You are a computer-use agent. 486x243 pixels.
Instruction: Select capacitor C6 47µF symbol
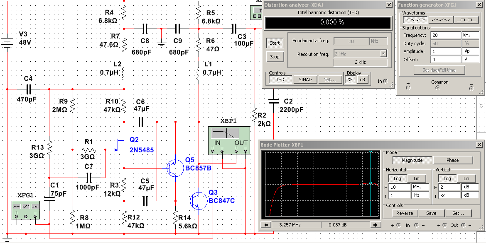pos(141,122)
